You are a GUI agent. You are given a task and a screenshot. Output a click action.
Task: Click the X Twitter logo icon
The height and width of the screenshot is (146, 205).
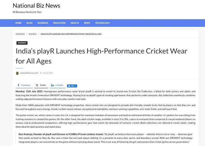tap(37, 85)
